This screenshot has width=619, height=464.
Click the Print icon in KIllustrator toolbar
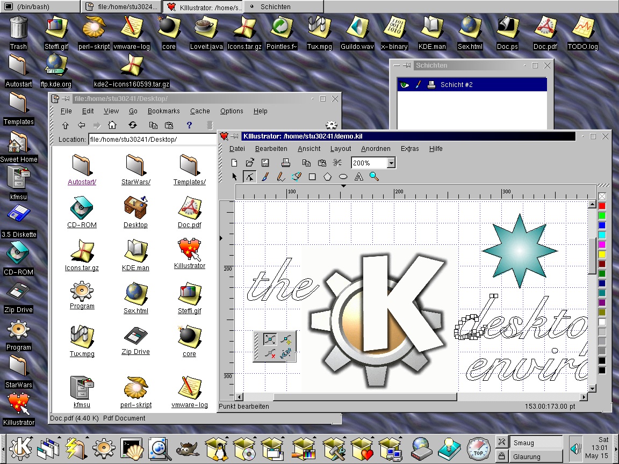(286, 163)
